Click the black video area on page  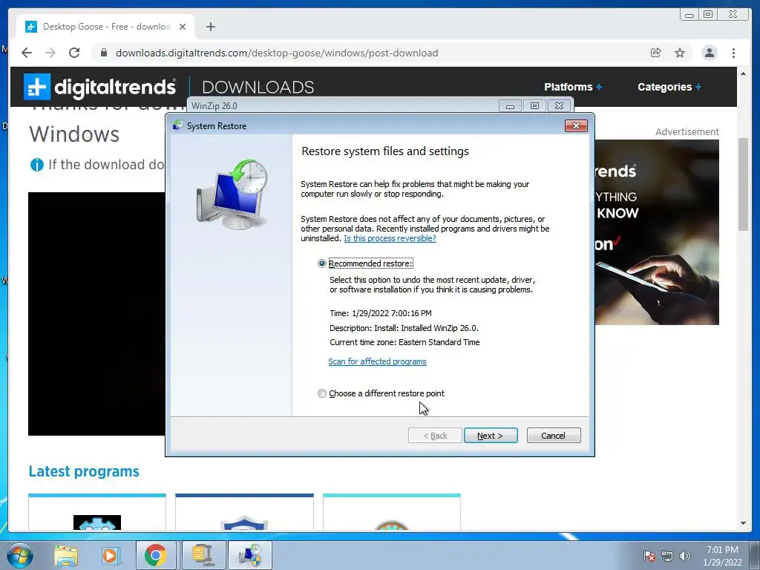coord(96,314)
